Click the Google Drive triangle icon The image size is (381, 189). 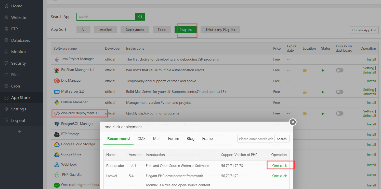click(57, 154)
